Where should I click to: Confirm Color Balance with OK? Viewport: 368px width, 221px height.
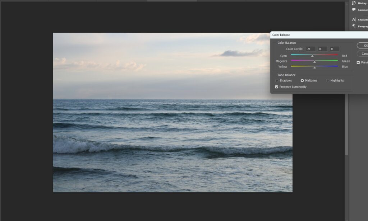[363, 46]
